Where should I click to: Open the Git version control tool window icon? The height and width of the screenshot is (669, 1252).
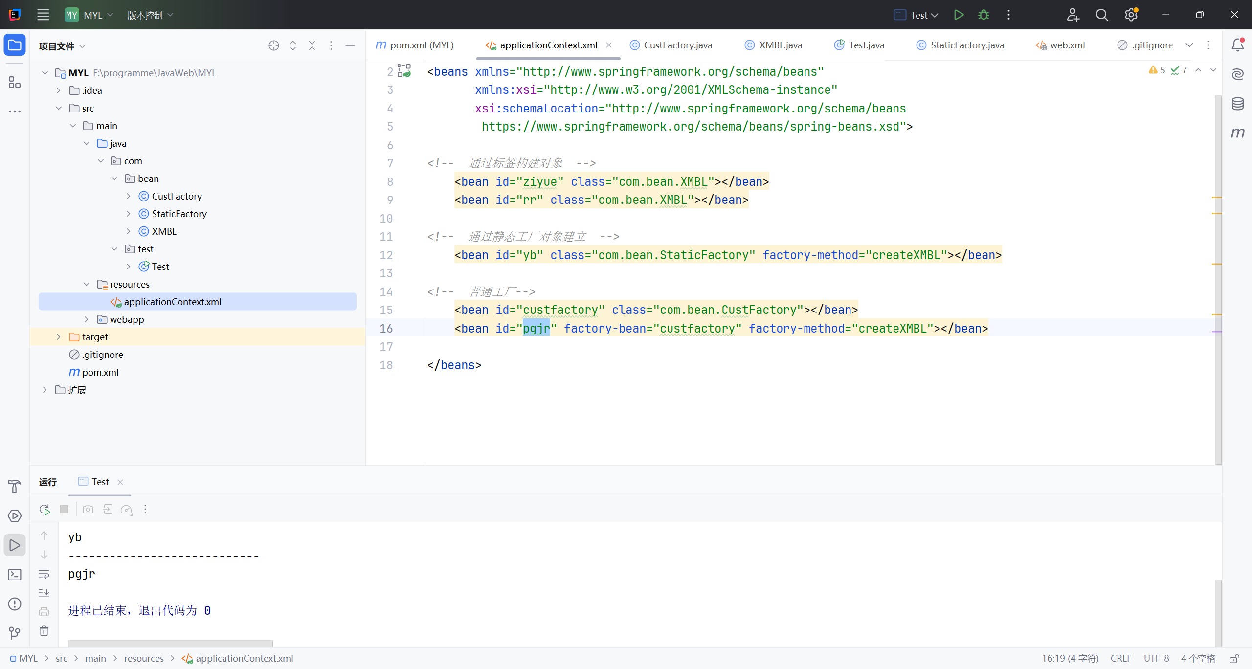15,633
